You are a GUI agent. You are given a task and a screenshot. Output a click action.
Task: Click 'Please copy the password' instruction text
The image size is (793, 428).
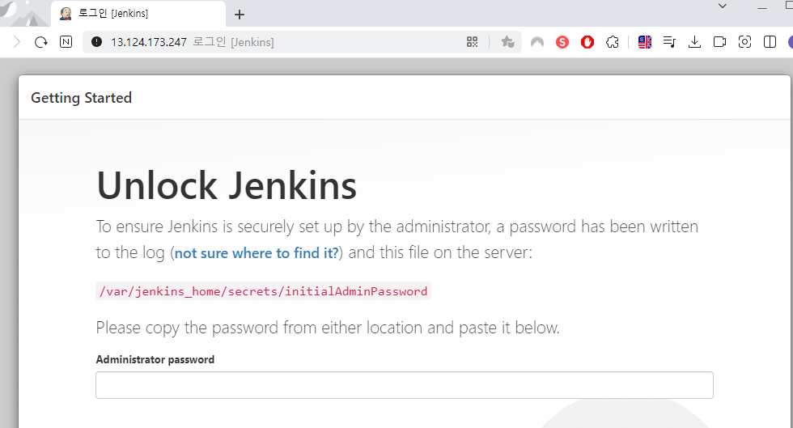328,328
